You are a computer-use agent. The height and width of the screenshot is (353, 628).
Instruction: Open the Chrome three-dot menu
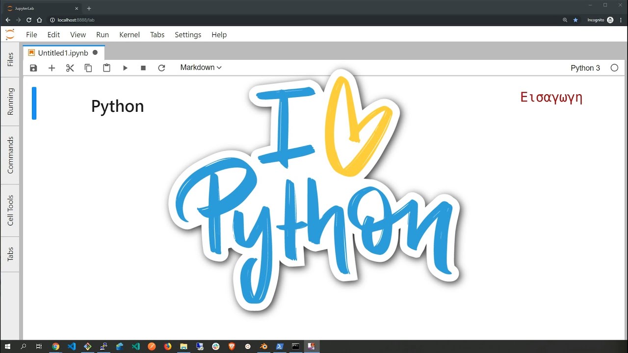[x=621, y=20]
